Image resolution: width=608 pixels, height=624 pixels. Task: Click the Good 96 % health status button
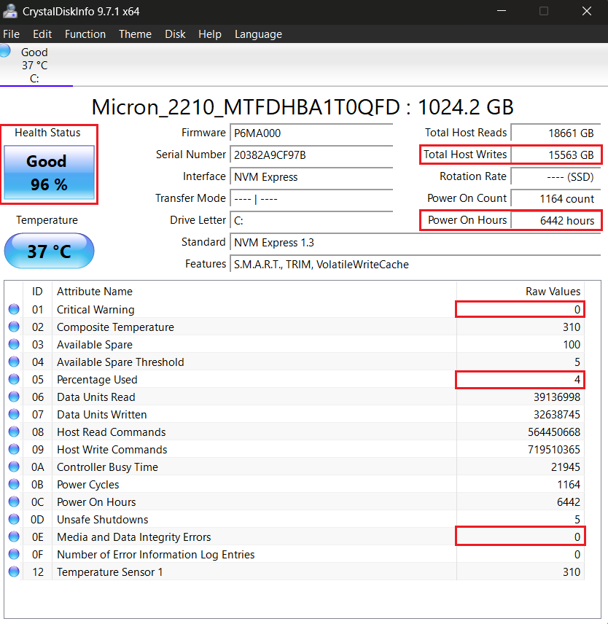point(49,173)
